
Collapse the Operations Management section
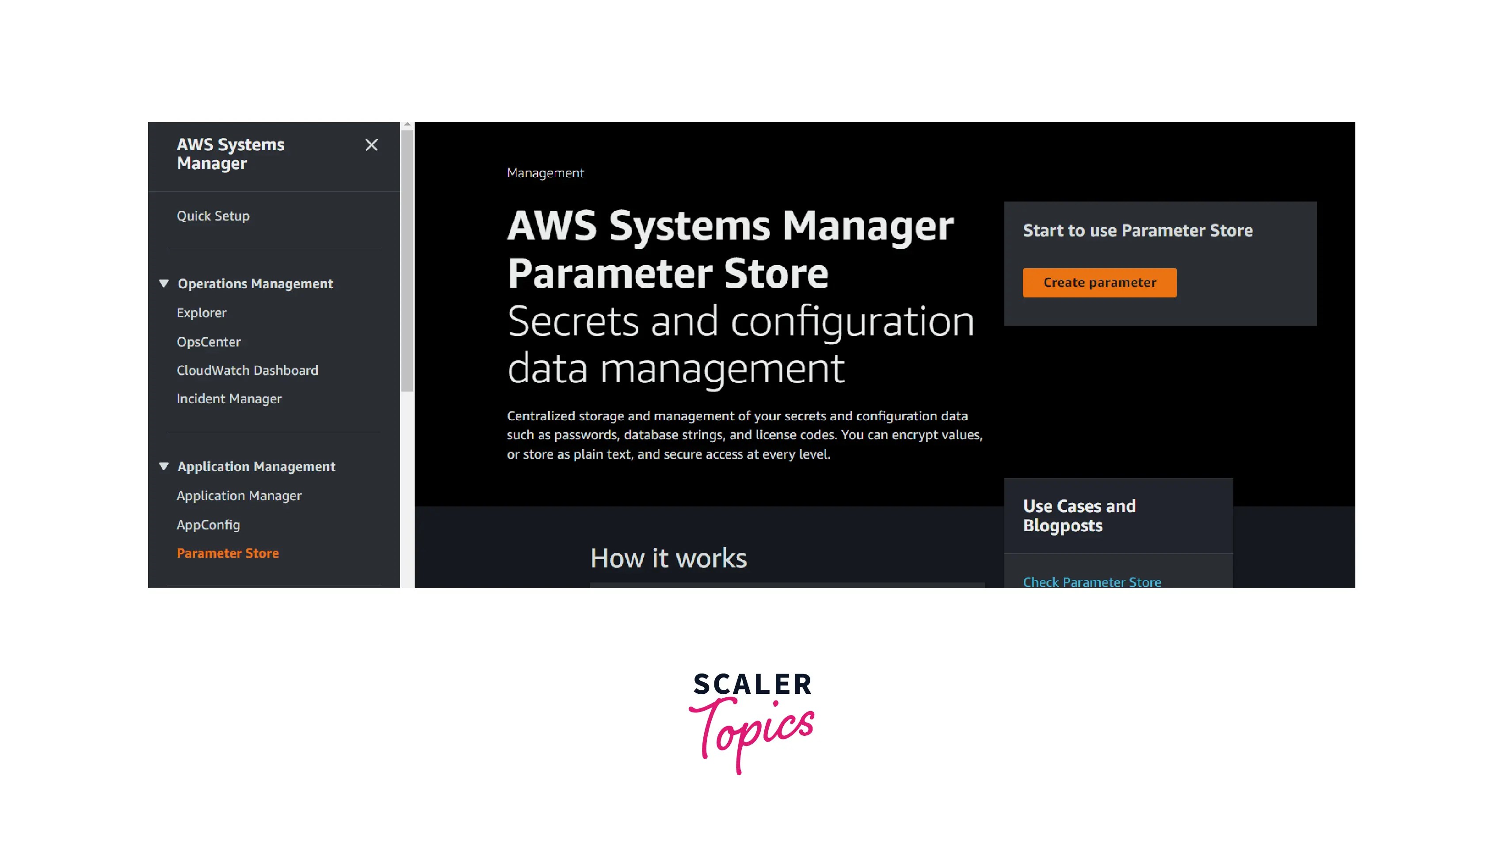tap(164, 283)
